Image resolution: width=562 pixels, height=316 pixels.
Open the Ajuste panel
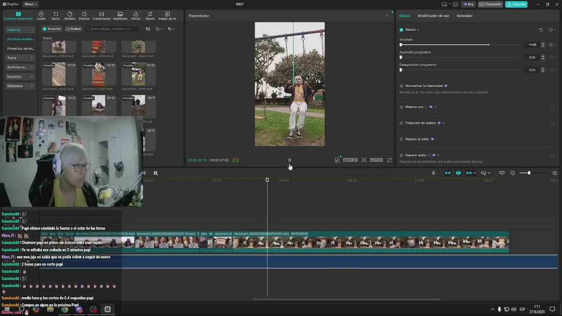[150, 16]
